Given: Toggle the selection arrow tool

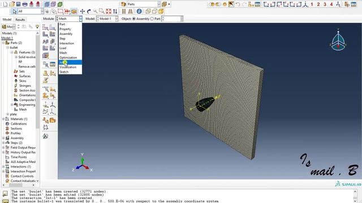Looking at the screenshot, I should (x=15, y=11).
